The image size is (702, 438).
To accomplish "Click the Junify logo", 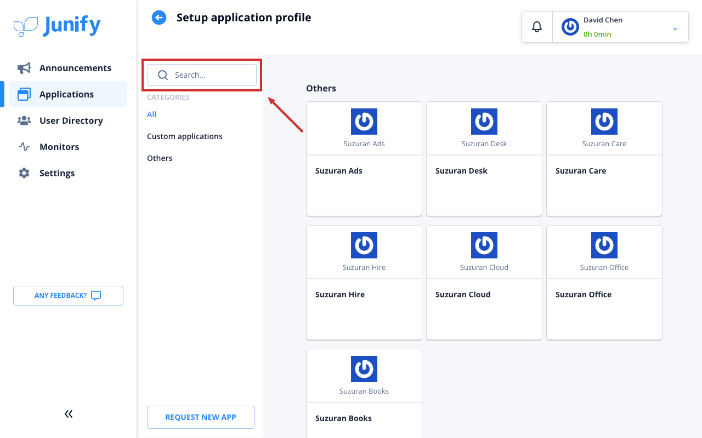I will click(57, 26).
